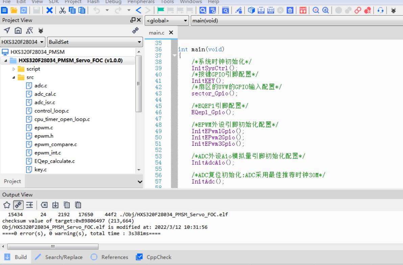Expand the script folder in project tree
Screen dimensions: 403x265
(x=14, y=69)
